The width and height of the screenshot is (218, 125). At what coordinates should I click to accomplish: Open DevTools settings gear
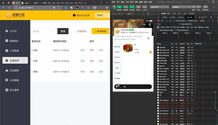211,17
